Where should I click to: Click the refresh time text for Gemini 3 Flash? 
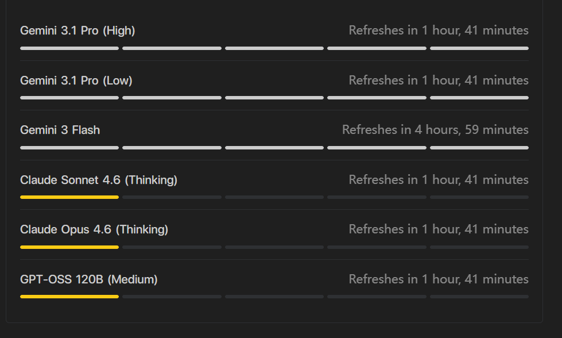(435, 129)
